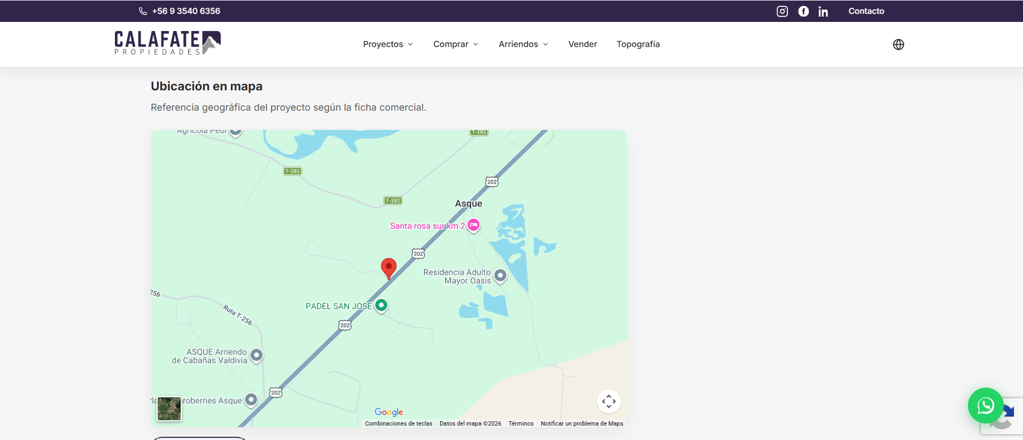Image resolution: width=1023 pixels, height=440 pixels.
Task: Open the Facebook page icon
Action: point(803,11)
